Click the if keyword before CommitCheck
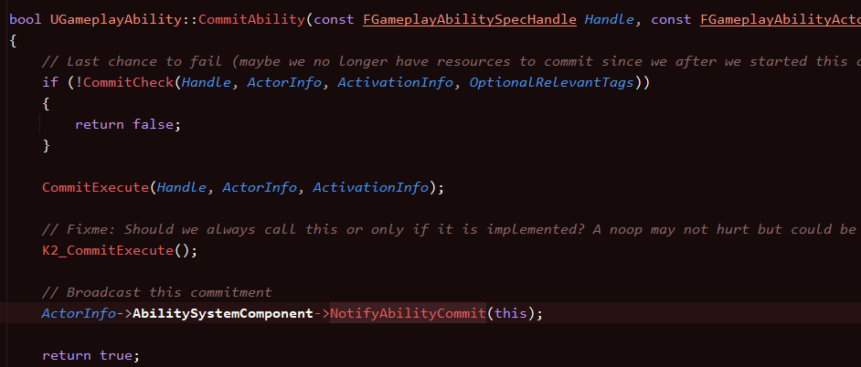This screenshot has height=367, width=861. 50,83
